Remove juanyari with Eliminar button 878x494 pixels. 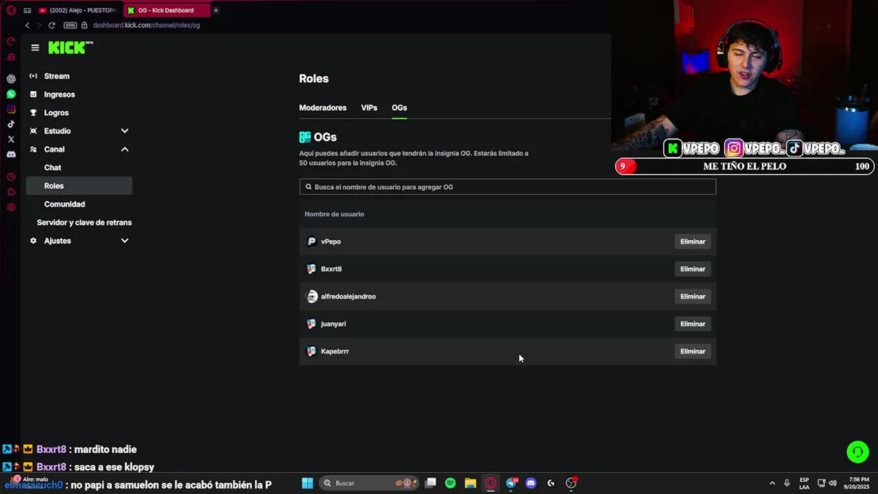(x=693, y=324)
